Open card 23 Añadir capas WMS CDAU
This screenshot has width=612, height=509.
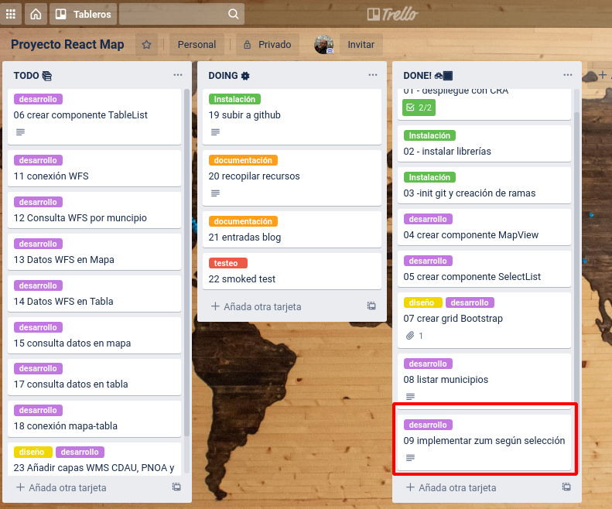pyautogui.click(x=94, y=459)
